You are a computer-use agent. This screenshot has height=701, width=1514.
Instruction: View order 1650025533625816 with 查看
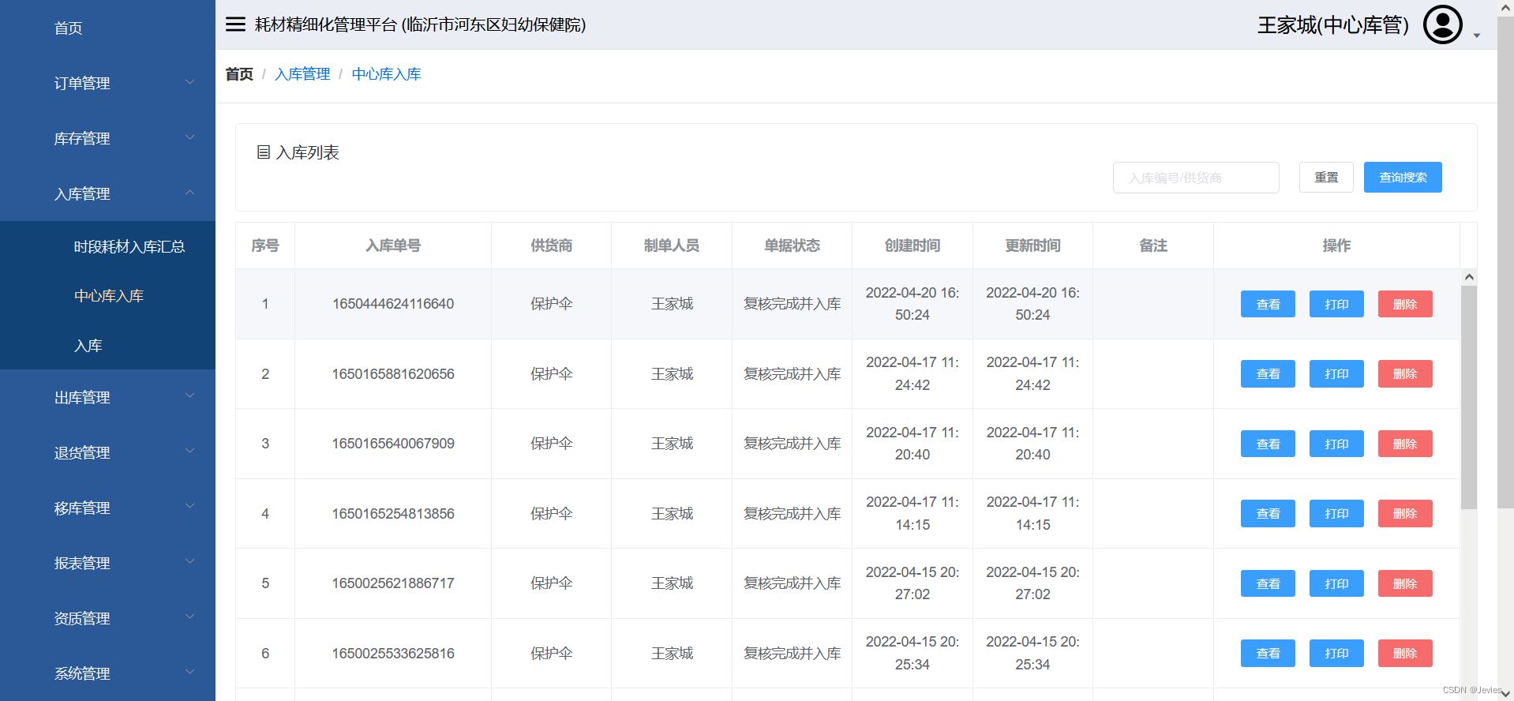pyautogui.click(x=1268, y=653)
